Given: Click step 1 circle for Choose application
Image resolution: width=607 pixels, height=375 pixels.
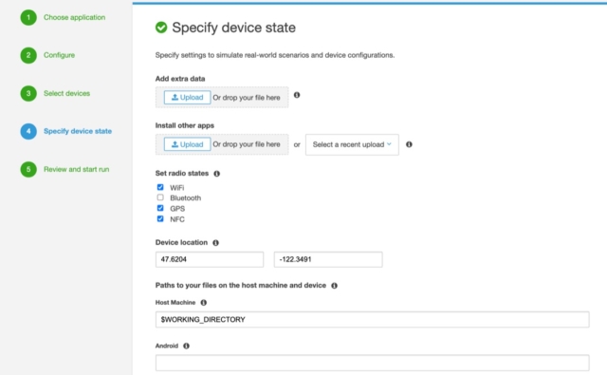Looking at the screenshot, I should [x=28, y=17].
